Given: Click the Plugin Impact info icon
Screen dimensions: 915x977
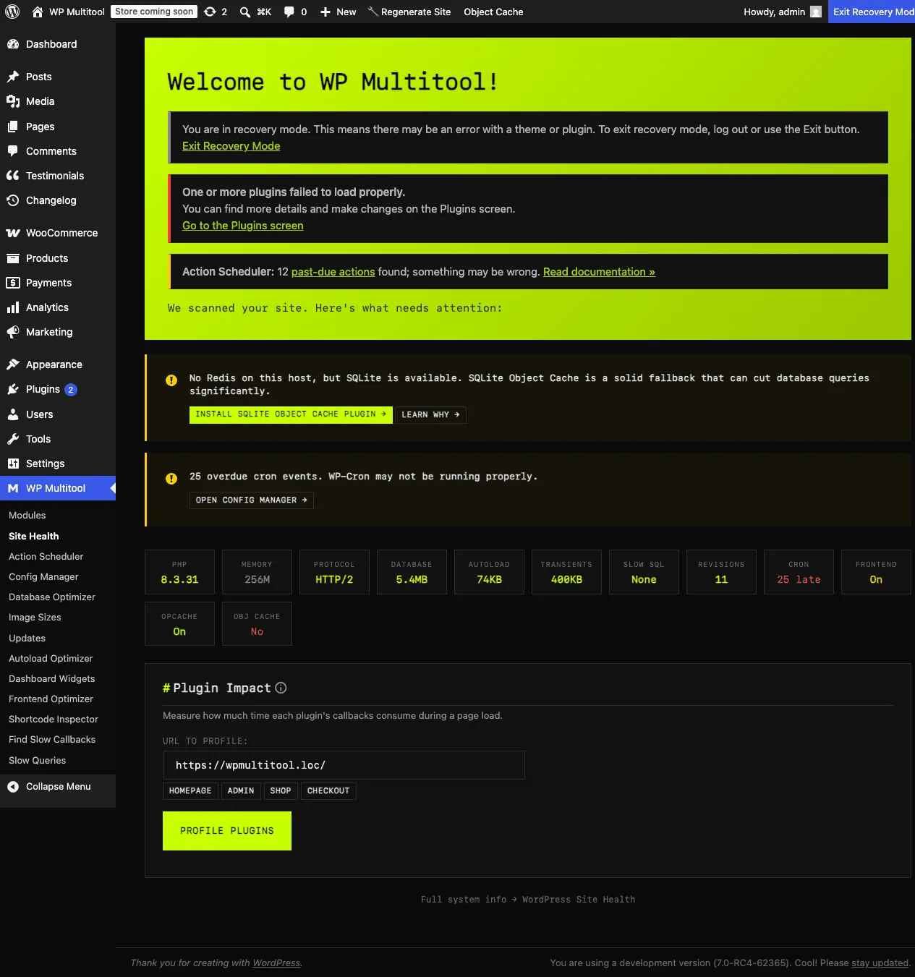Looking at the screenshot, I should 281,688.
